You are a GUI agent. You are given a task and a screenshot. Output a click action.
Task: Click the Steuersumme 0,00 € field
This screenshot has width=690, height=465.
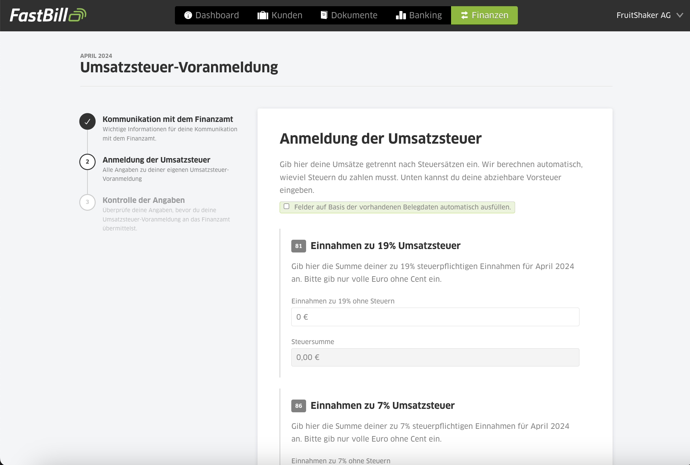(435, 357)
